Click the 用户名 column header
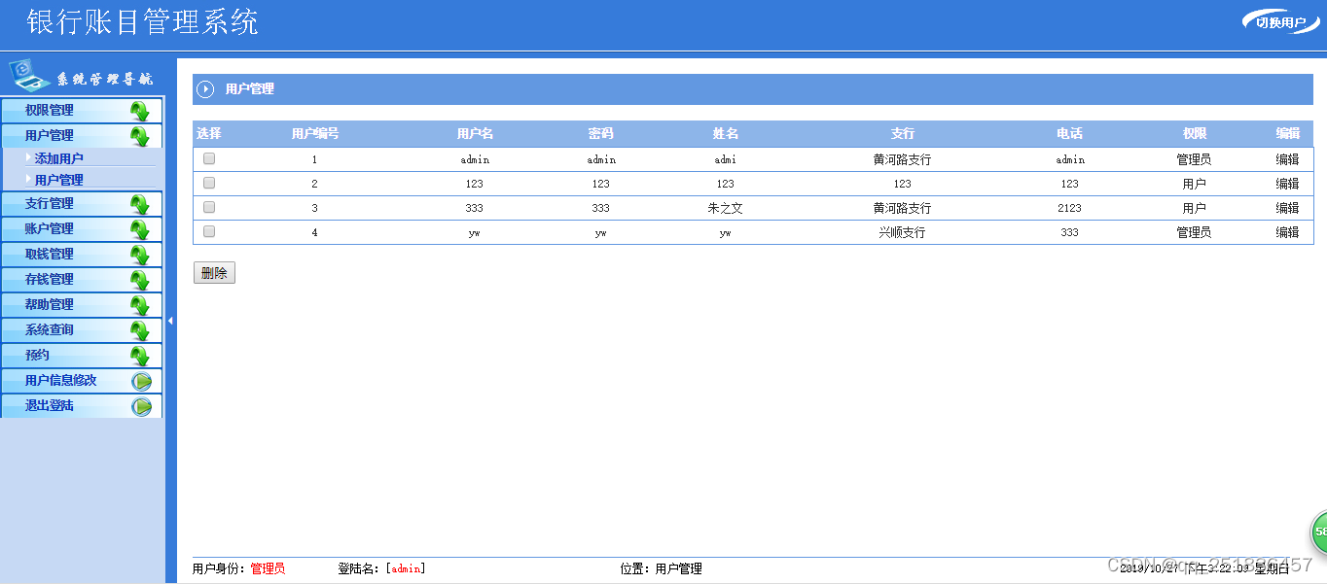 coord(475,133)
